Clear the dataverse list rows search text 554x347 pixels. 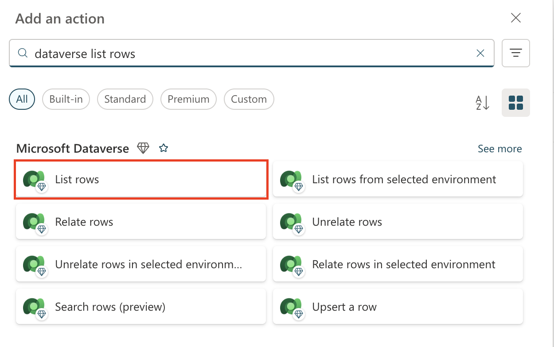480,53
